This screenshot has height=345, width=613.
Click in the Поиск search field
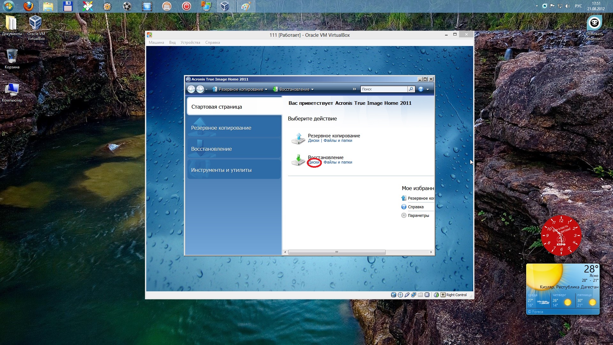[x=383, y=89]
